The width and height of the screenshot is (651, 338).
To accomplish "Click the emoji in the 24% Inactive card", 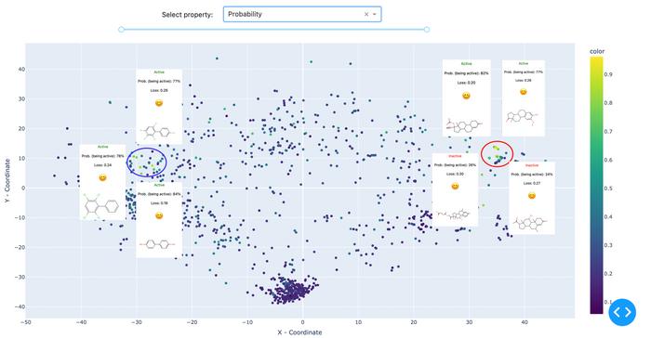I will tap(532, 196).
